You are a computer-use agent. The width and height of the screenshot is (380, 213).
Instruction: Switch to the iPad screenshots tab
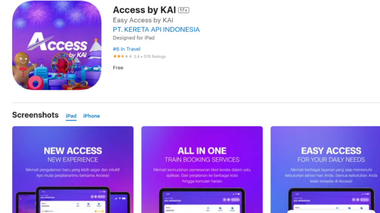point(71,116)
